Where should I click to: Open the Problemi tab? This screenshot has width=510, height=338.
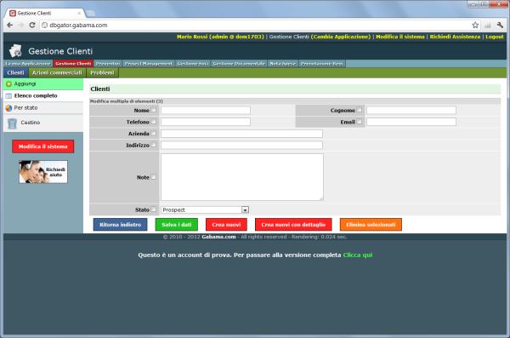pyautogui.click(x=103, y=72)
